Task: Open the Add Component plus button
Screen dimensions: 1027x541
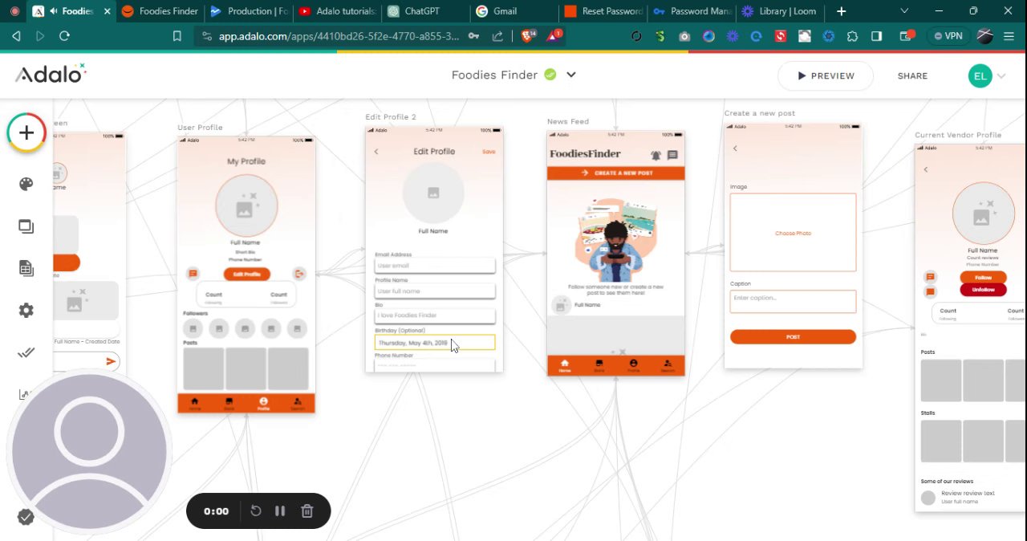Action: (26, 133)
